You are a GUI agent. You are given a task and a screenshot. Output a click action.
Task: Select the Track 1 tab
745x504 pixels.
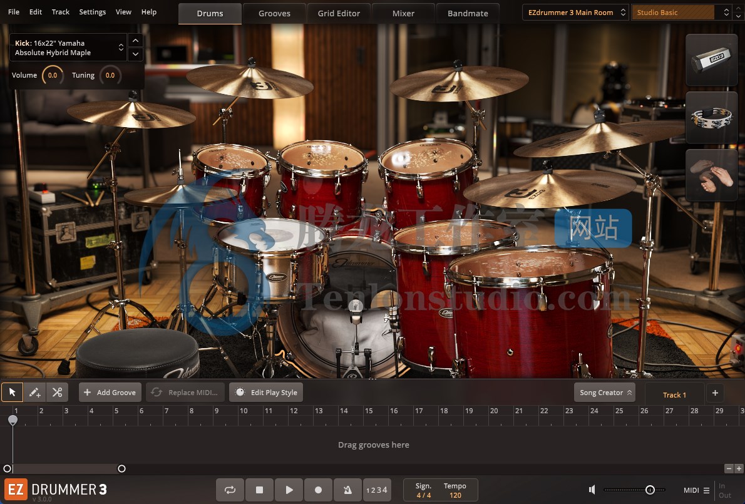pyautogui.click(x=674, y=394)
